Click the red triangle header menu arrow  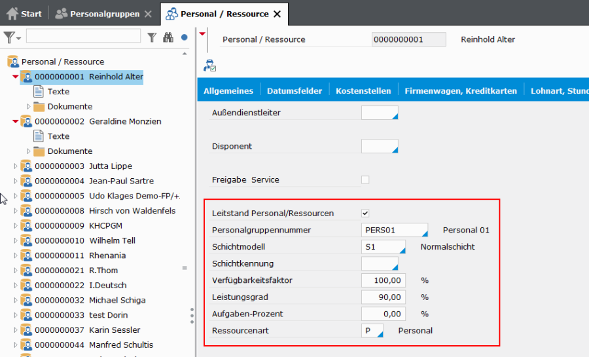[202, 34]
